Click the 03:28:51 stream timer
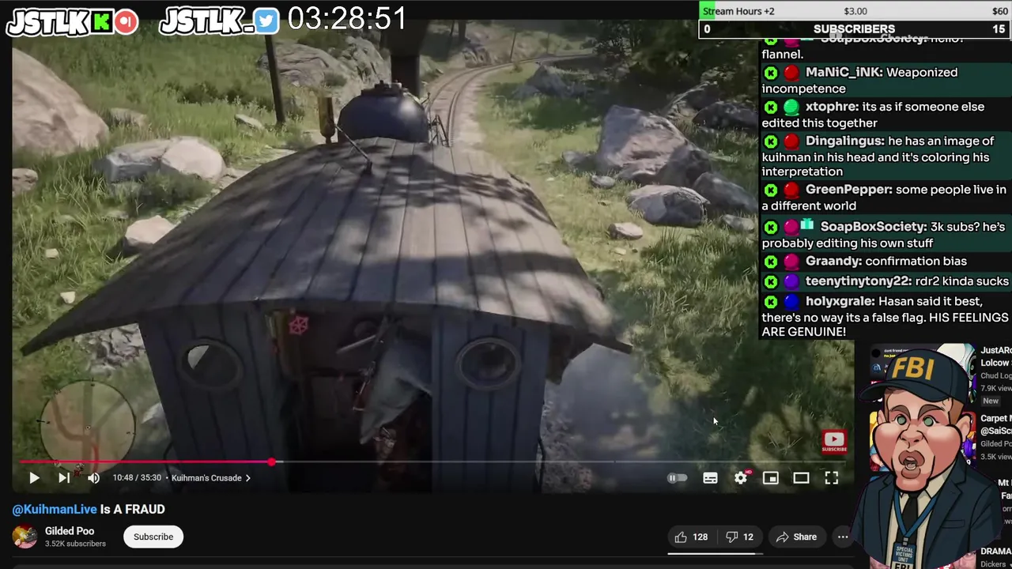 pyautogui.click(x=347, y=19)
